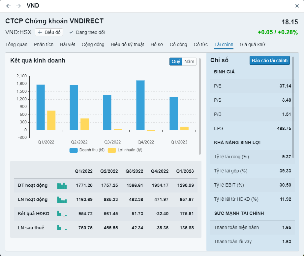
Task: Click the EPS value 488.75
Action: 284,128
